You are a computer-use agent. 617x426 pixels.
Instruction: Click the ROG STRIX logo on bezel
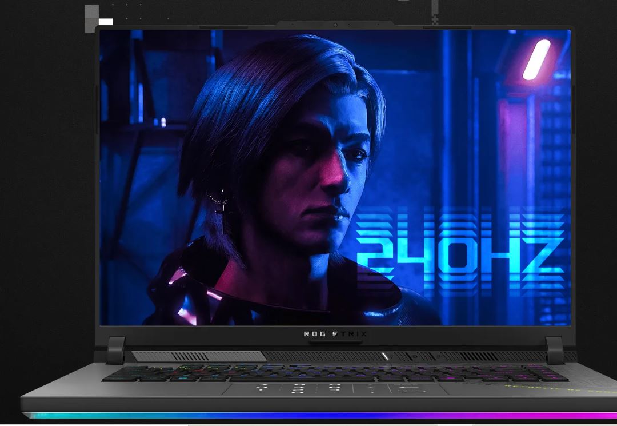pyautogui.click(x=335, y=334)
